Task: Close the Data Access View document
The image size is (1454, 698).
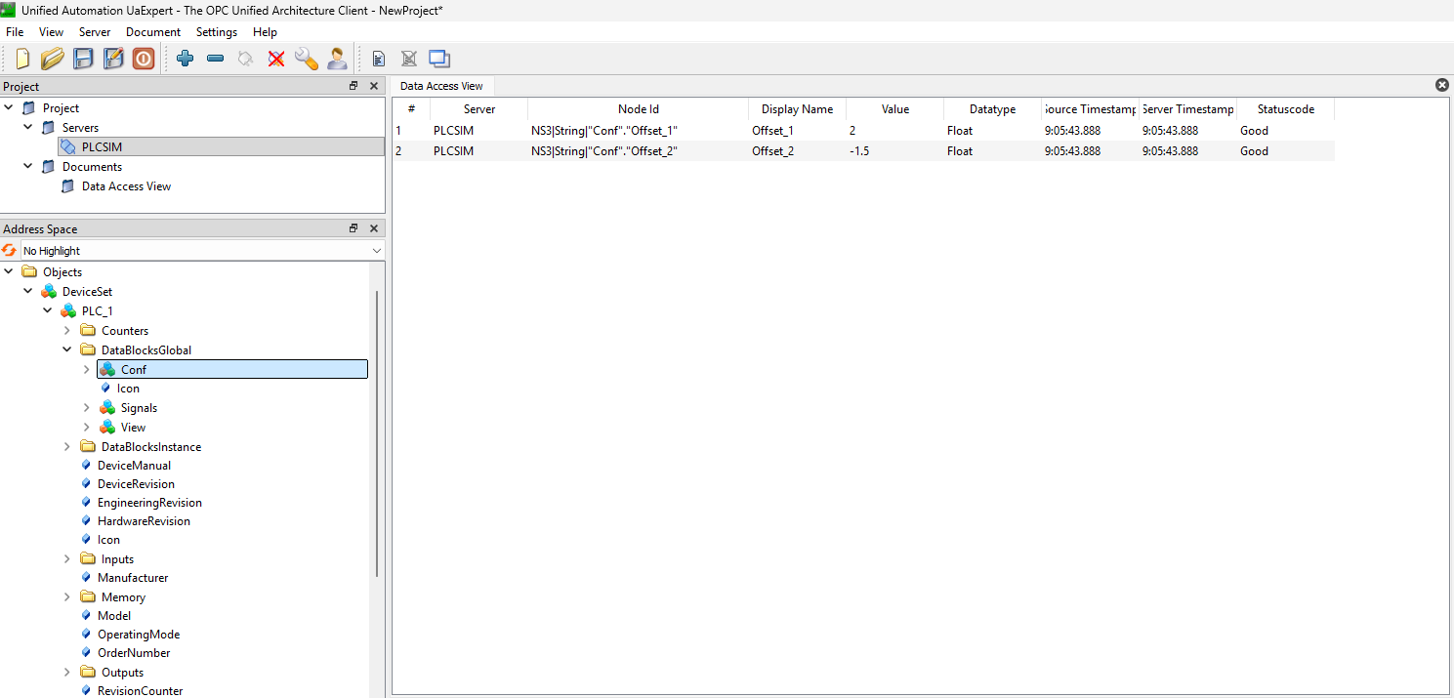Action: click(1442, 85)
